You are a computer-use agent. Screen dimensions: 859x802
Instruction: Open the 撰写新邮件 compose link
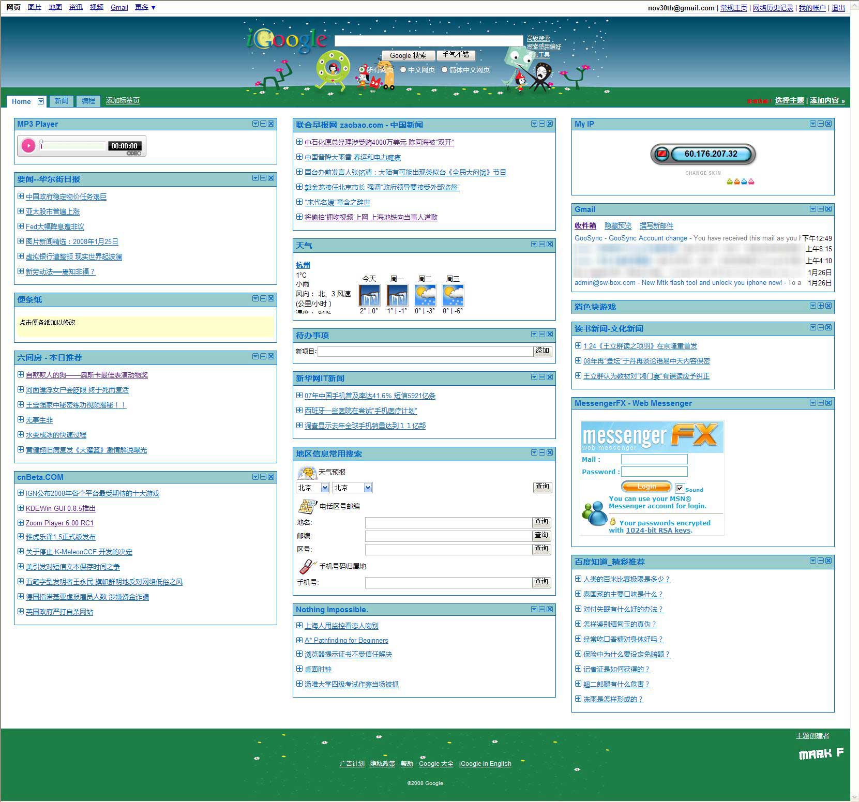tap(656, 225)
